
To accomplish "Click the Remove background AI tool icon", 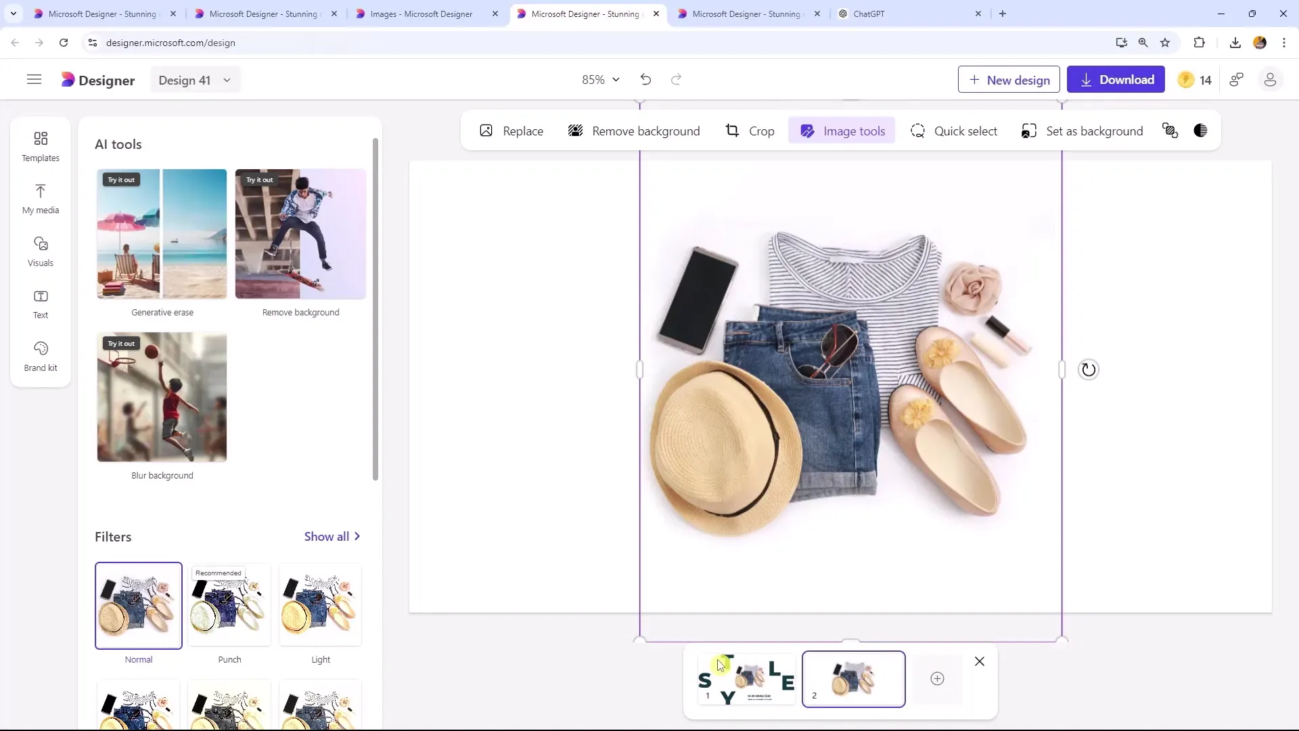I will (x=300, y=234).
